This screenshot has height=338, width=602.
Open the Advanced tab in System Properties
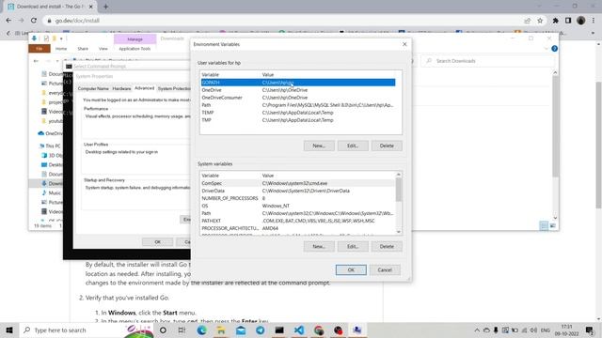(144, 88)
